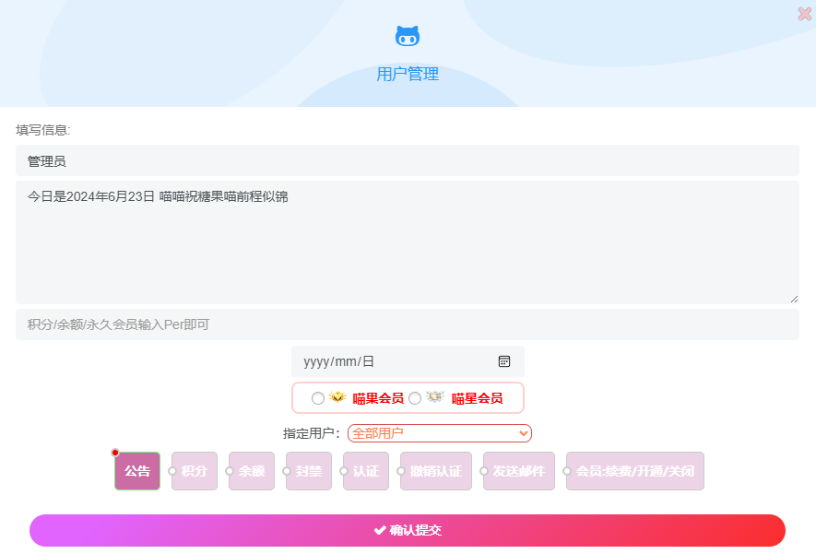816x554 pixels.
Task: Choose the 积分 action option
Action: tap(195, 471)
